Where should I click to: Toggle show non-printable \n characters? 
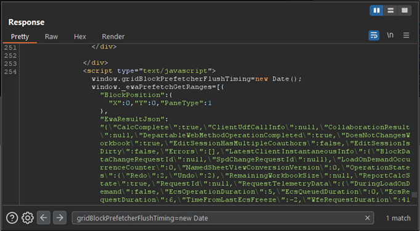tap(390, 35)
